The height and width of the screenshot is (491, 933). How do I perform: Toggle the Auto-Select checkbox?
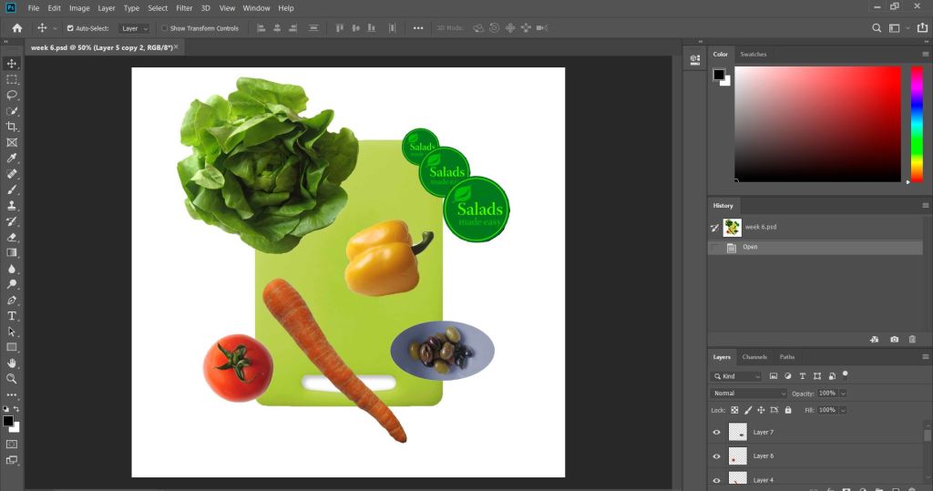pos(70,28)
